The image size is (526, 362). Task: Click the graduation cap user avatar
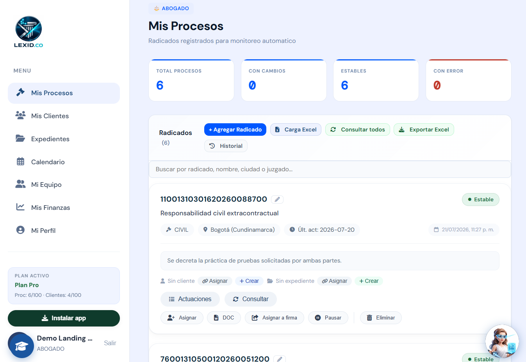click(x=21, y=345)
